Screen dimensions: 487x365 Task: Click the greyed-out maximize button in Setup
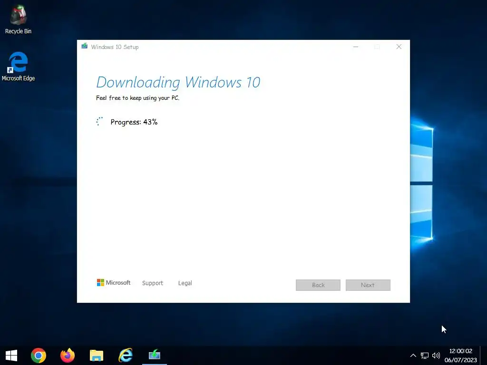point(377,47)
